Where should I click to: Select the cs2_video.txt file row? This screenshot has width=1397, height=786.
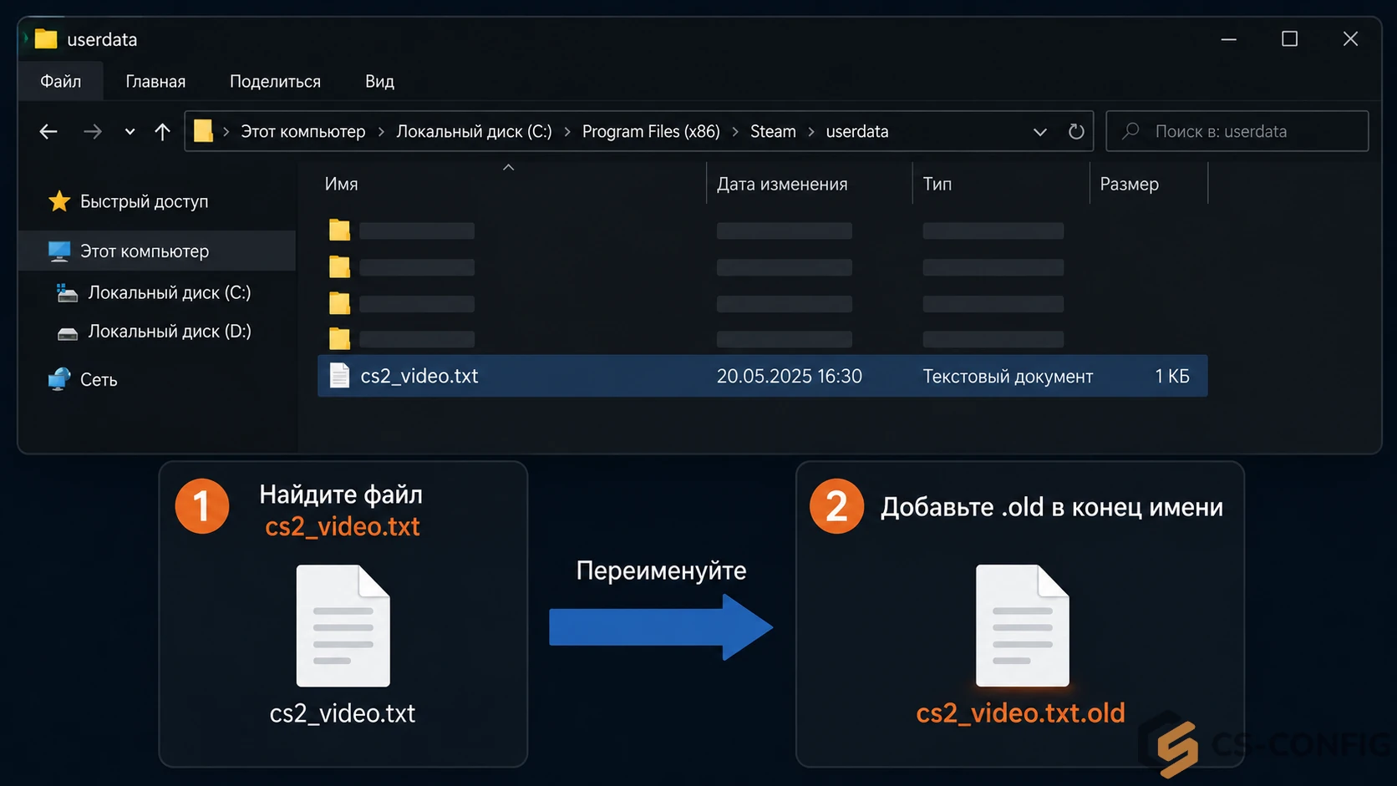pyautogui.click(x=762, y=376)
